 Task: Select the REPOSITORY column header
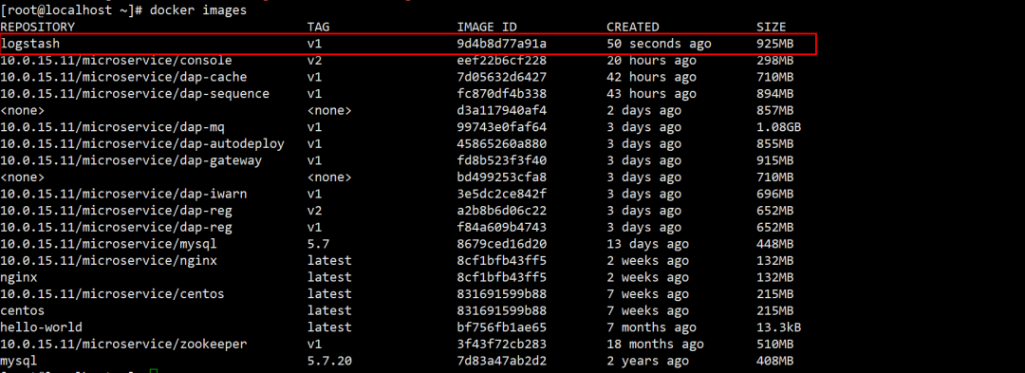point(37,27)
